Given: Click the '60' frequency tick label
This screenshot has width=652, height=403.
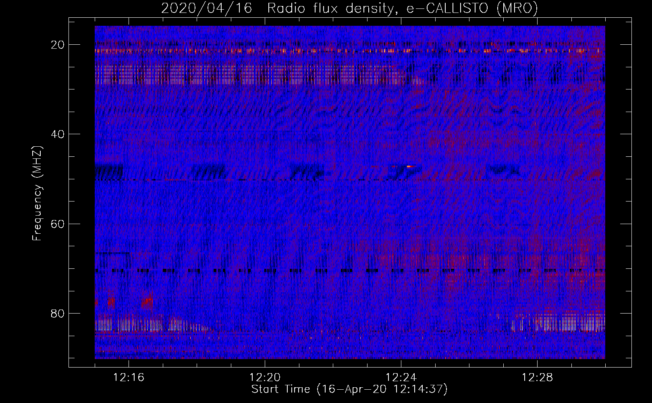Looking at the screenshot, I should tap(58, 224).
